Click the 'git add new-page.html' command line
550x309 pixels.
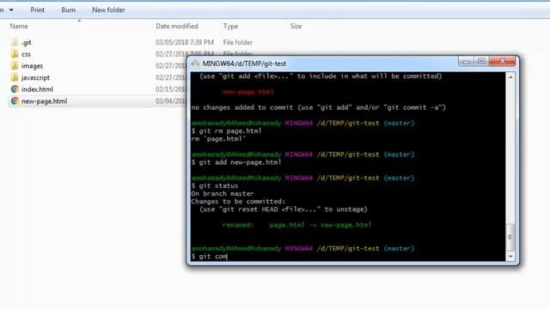[x=236, y=162]
